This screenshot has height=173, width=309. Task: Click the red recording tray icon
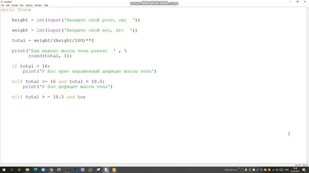tap(242, 170)
